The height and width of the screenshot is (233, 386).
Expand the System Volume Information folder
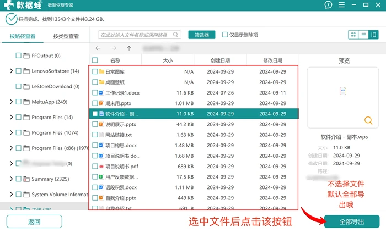11,194
